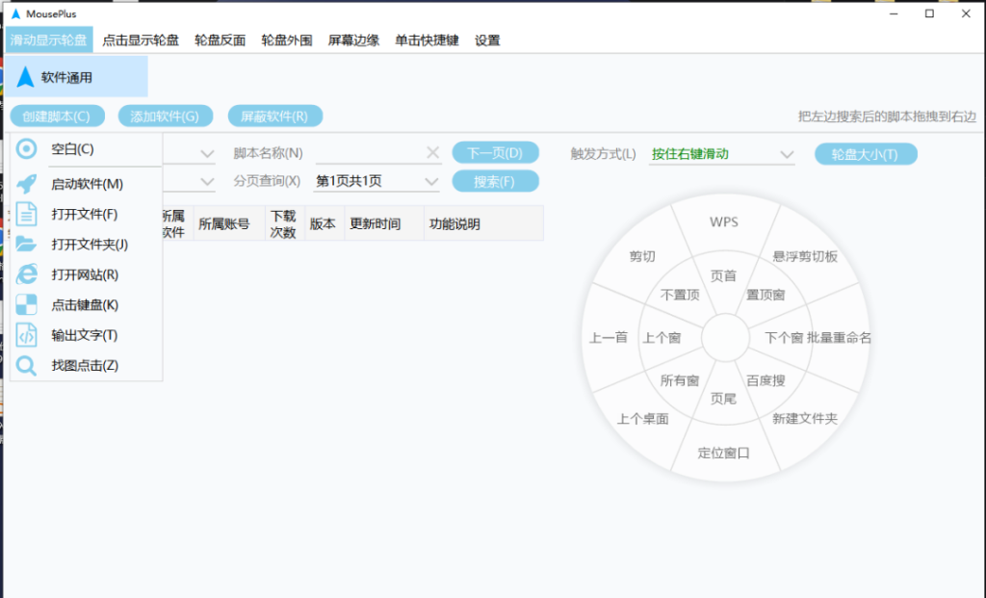Click the blank script target icon

pos(27,149)
